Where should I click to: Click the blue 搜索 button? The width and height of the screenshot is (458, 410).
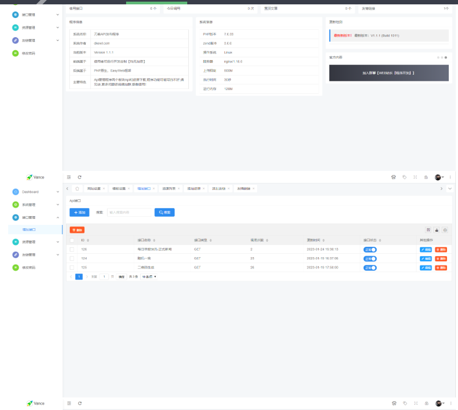[x=164, y=212]
